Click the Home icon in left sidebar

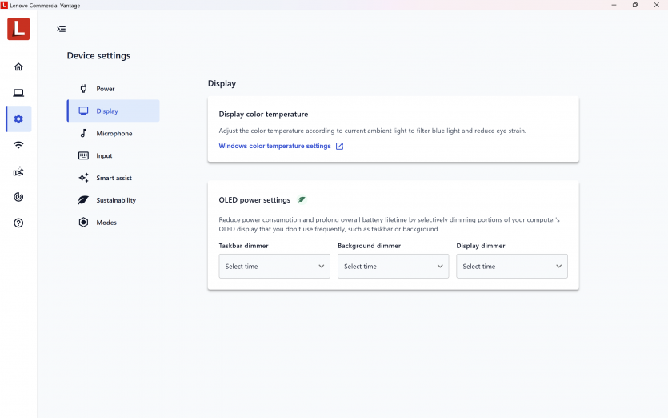click(18, 67)
